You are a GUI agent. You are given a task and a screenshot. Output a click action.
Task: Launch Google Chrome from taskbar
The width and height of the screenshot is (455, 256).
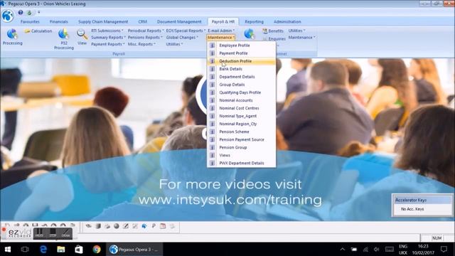pos(97,249)
